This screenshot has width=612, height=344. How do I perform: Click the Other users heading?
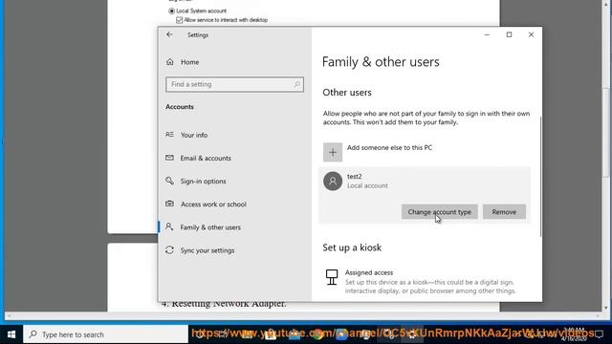347,93
